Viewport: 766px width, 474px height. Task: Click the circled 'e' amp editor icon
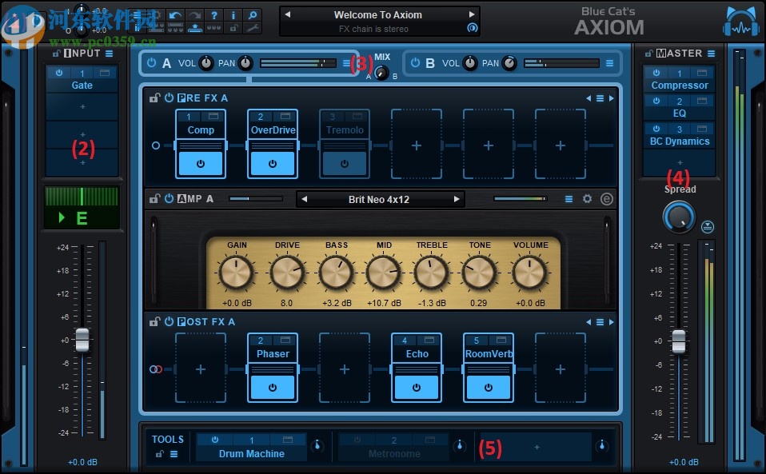point(607,199)
